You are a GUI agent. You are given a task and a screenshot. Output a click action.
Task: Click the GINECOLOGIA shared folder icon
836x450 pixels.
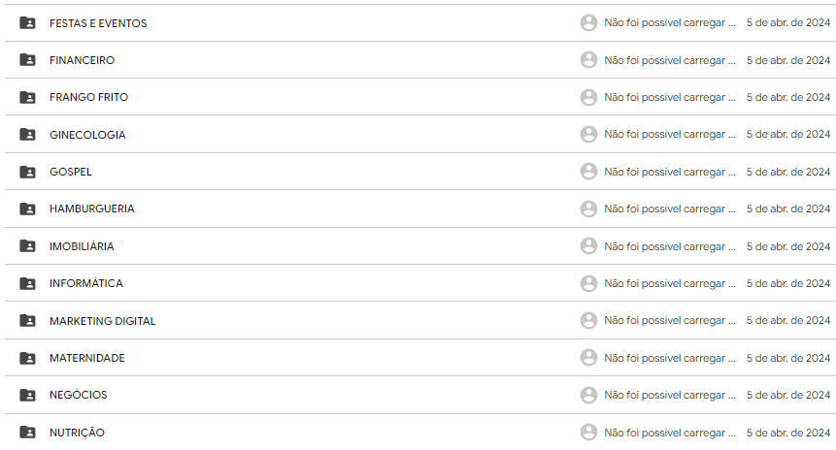click(27, 135)
